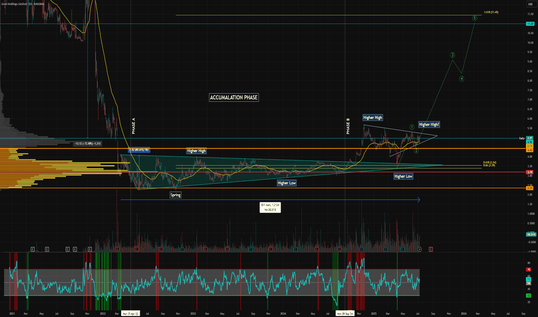Select the circled wave 5 marker

pyautogui.click(x=475, y=18)
